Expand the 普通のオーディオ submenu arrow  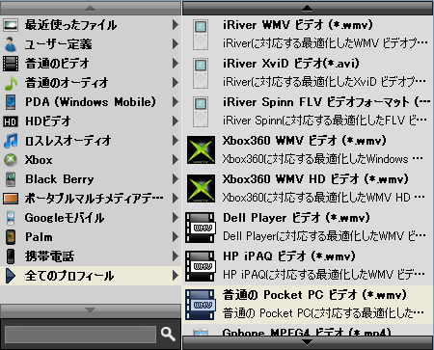point(176,83)
